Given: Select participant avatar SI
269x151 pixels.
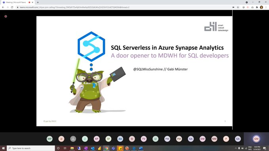Looking at the screenshot, I should (x=132, y=139).
